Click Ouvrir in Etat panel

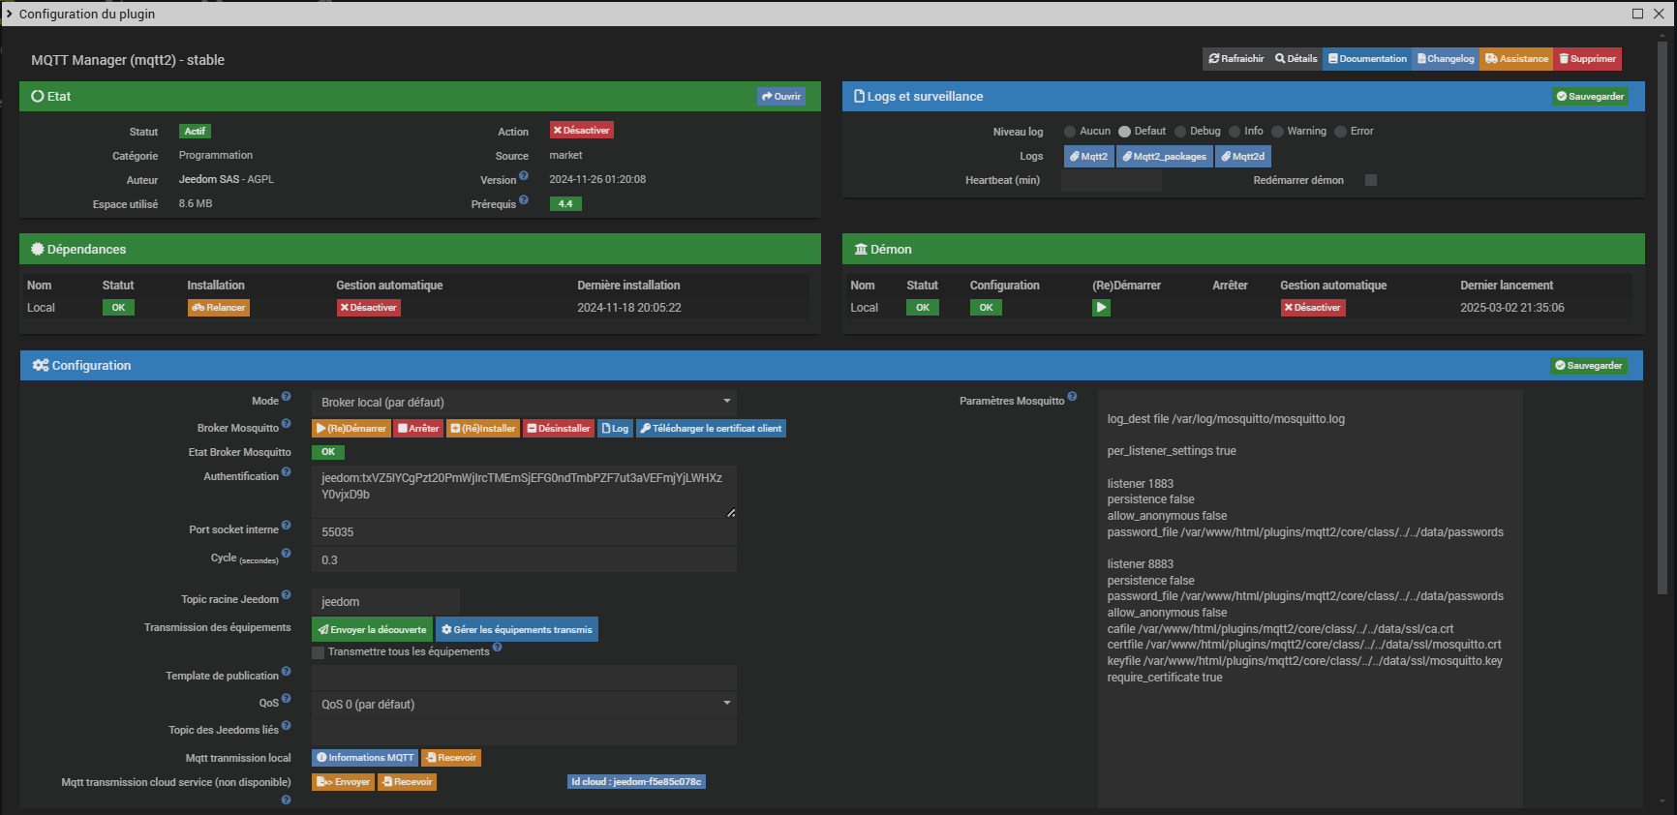(x=781, y=97)
